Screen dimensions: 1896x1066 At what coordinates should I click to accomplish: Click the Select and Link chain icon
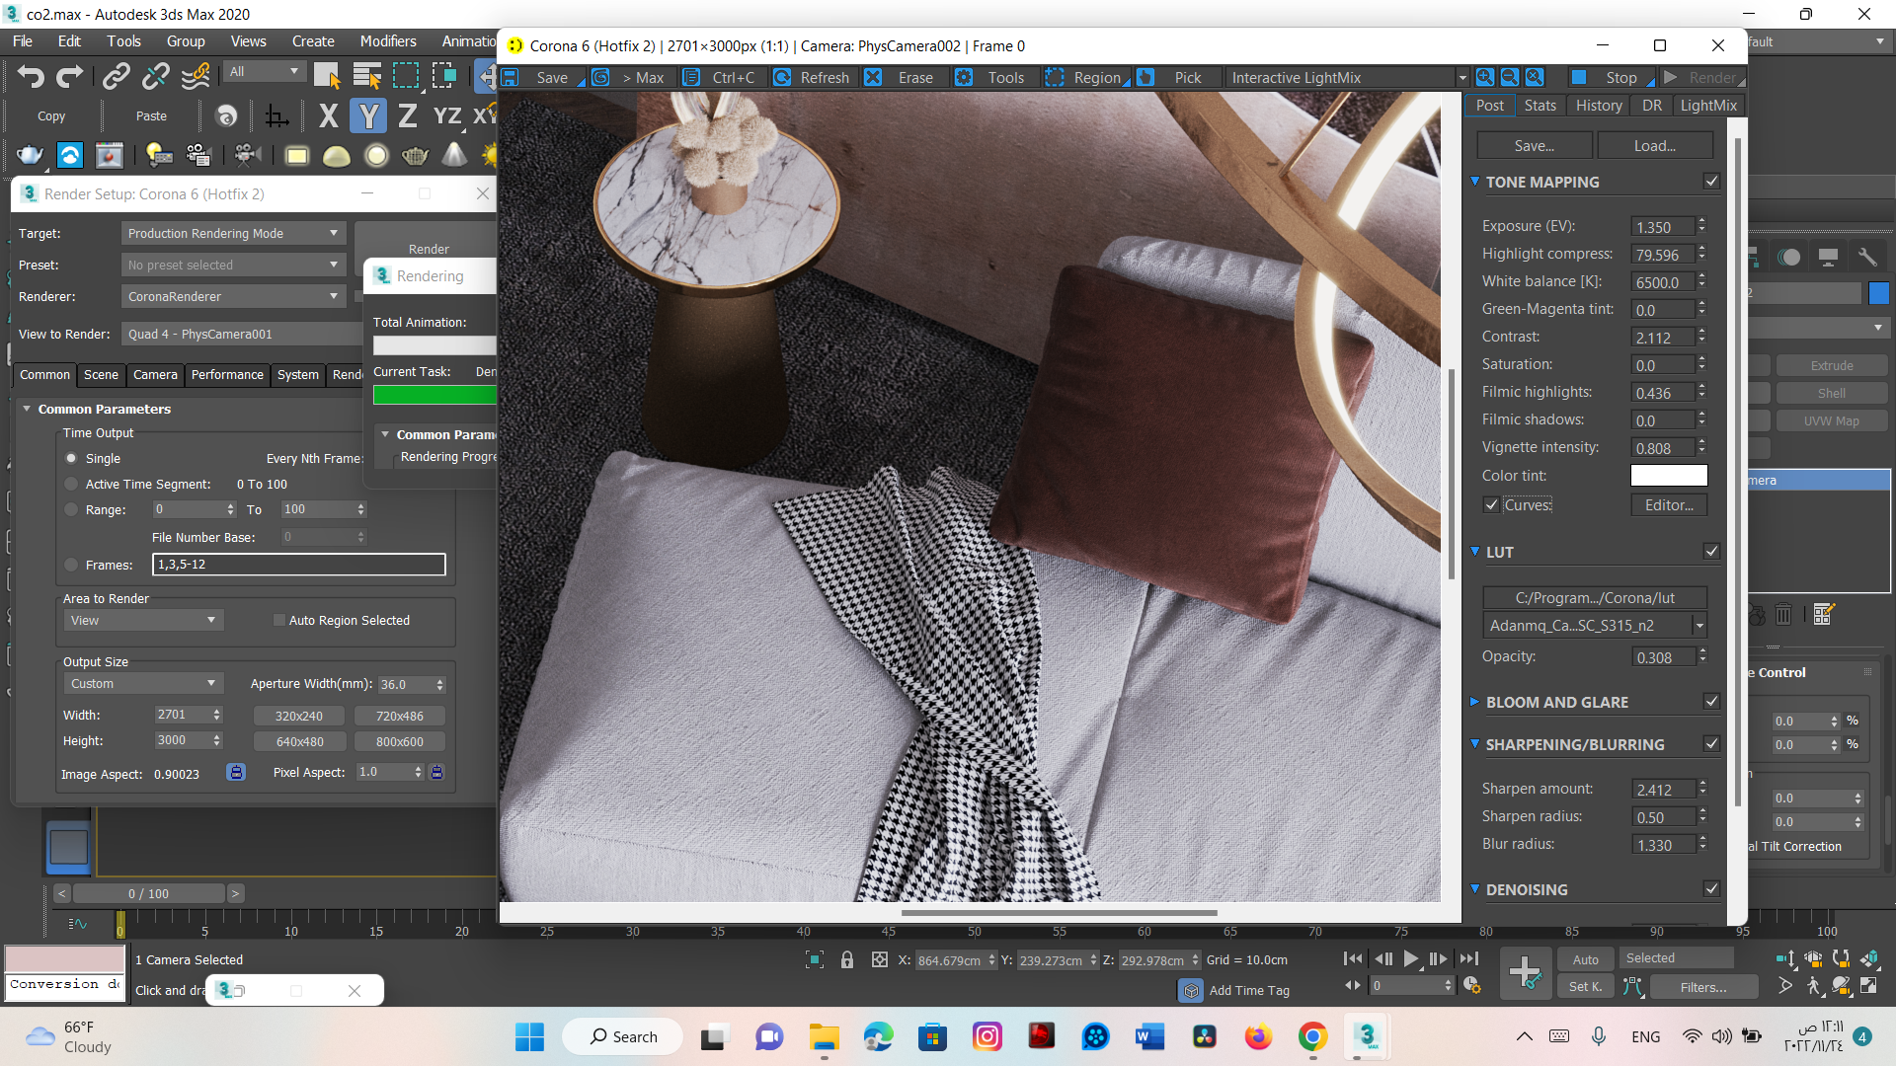[116, 76]
